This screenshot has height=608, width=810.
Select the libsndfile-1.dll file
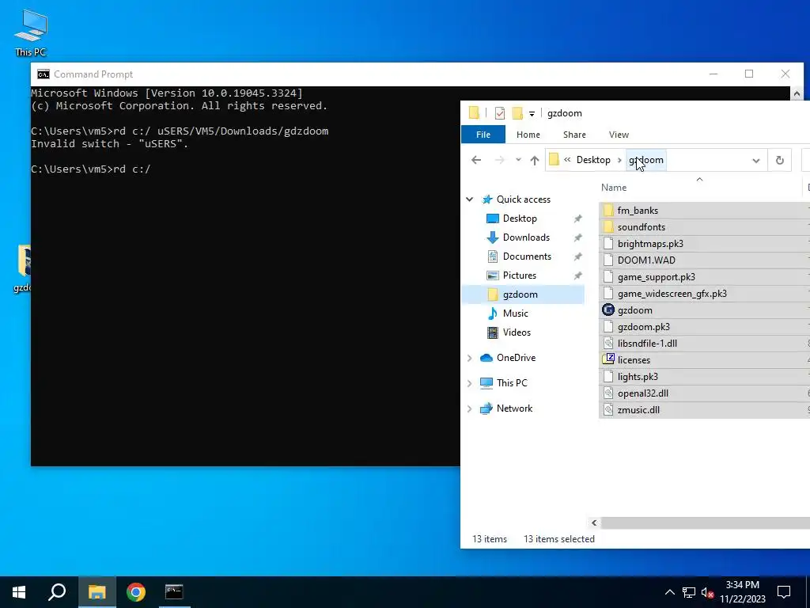[704, 344]
